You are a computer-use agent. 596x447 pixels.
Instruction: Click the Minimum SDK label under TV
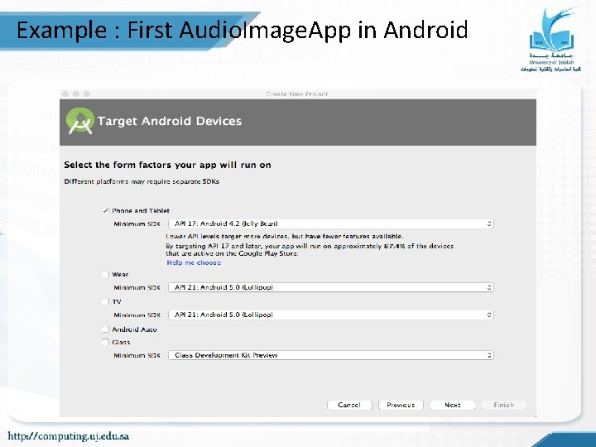tap(137, 315)
